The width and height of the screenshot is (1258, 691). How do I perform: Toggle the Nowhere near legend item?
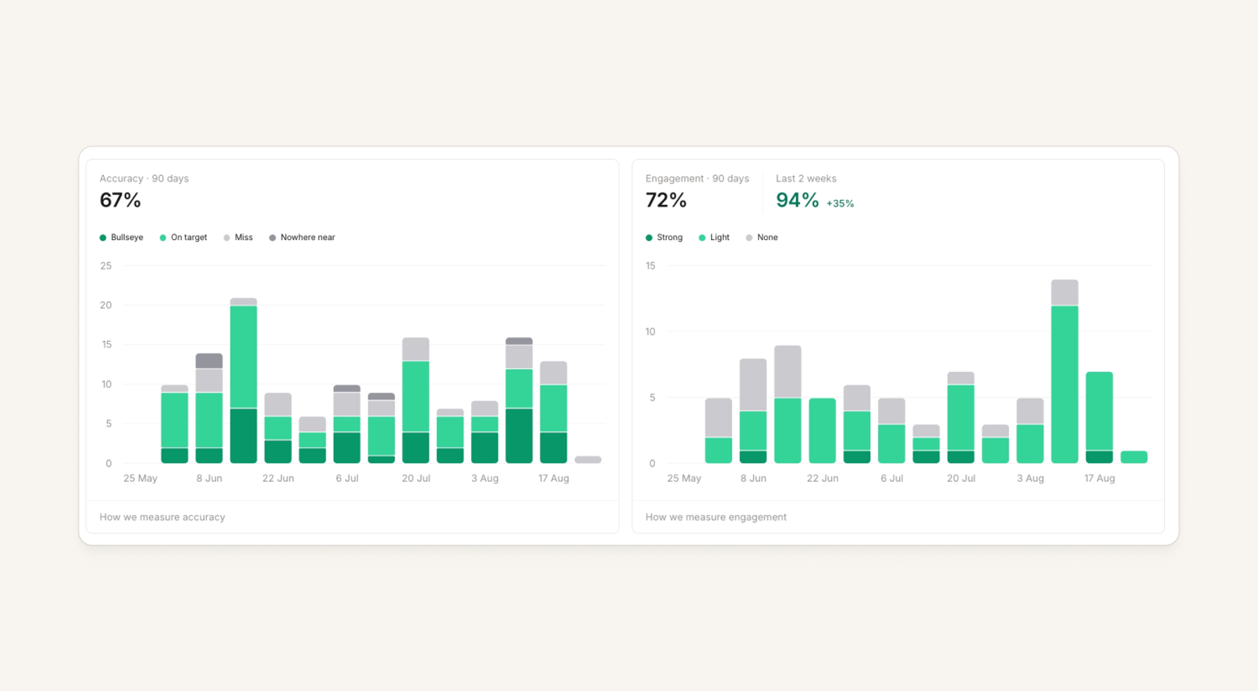[x=302, y=237]
